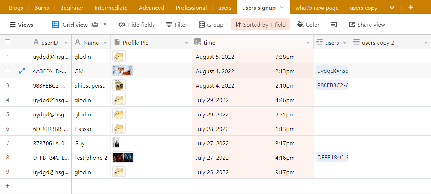Open Shibsupers profile picture thumbnail
This screenshot has height=194, width=431.
click(119, 85)
